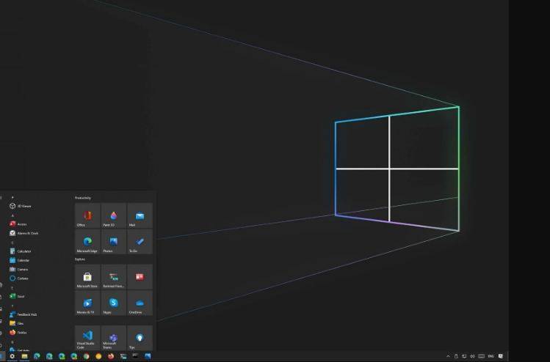Open the To Do tile
The image size is (550, 362).
click(140, 242)
